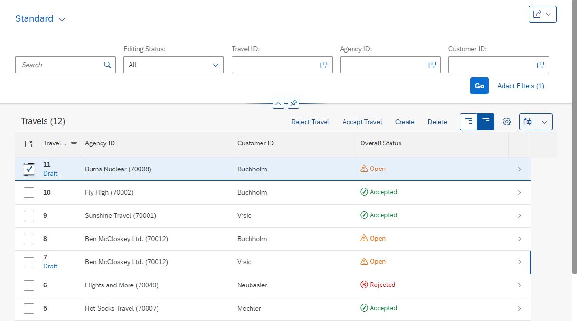577x321 pixels.
Task: Click Accept Travel
Action: [x=362, y=122]
